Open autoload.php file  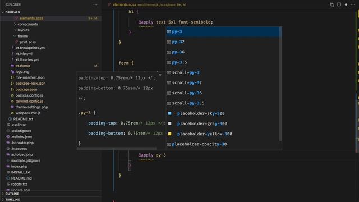click(x=22, y=155)
